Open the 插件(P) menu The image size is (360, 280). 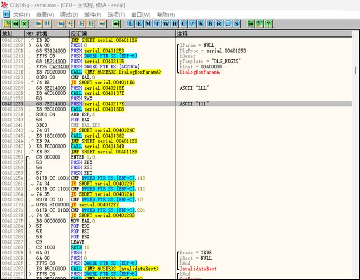93,14
